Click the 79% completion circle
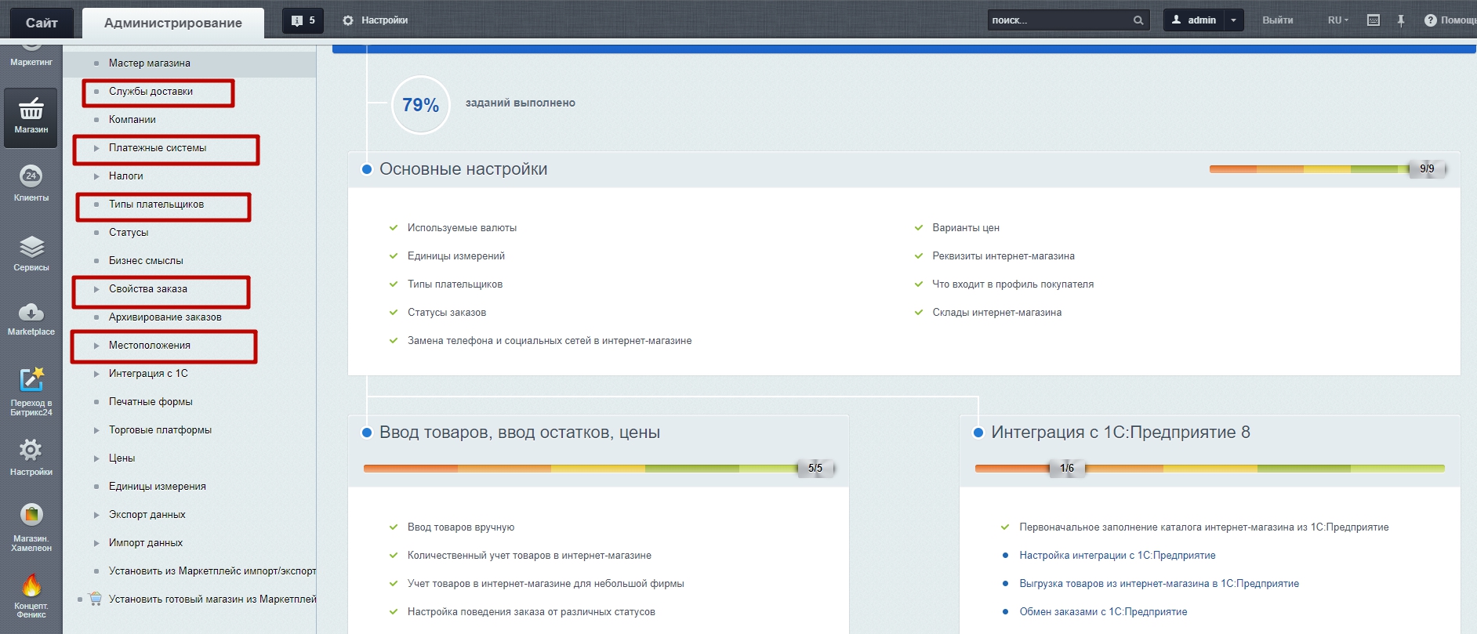1477x634 pixels. pos(421,105)
